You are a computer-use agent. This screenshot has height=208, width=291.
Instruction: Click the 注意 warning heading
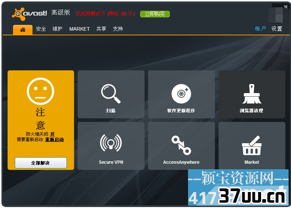[41, 119]
